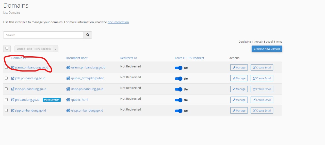
Task: Click home icon for /sipp.pn-bandung.go.id root
Action: tap(68, 111)
